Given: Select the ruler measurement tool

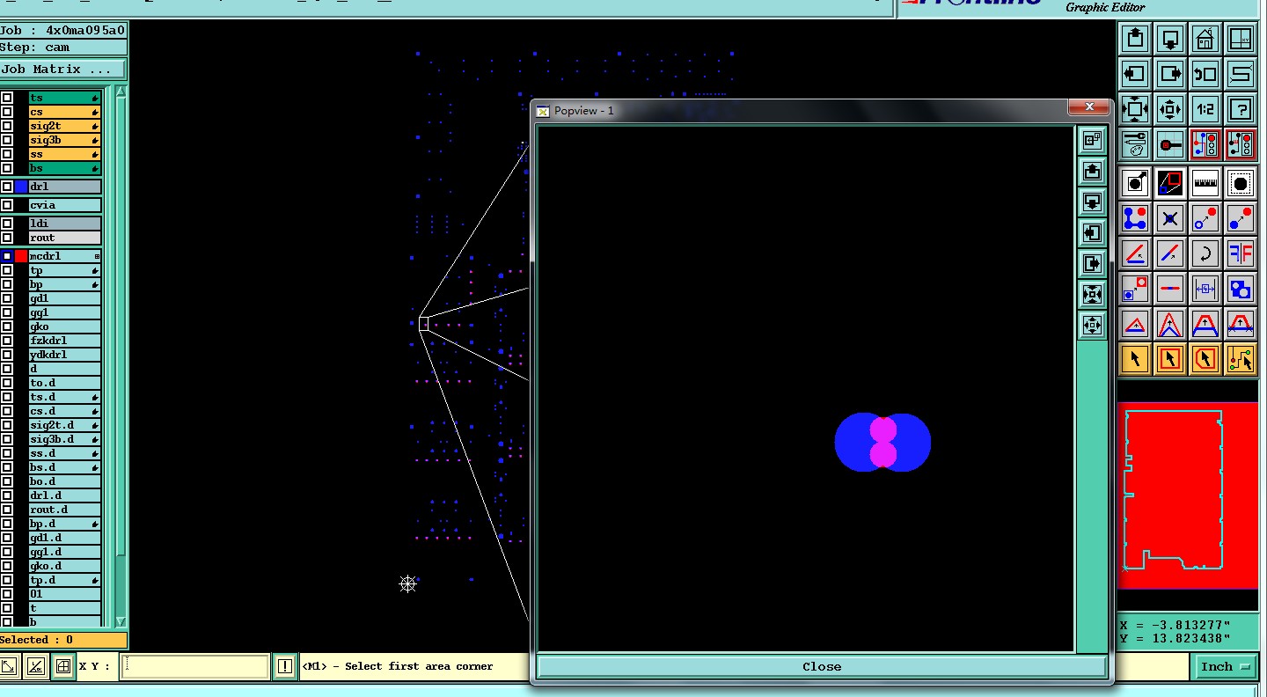Looking at the screenshot, I should [1205, 183].
